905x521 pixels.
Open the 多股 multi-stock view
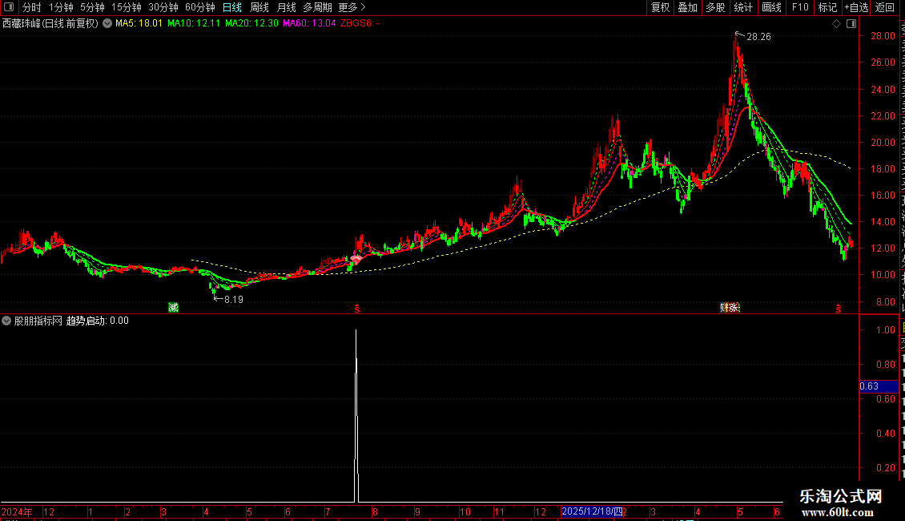[715, 7]
